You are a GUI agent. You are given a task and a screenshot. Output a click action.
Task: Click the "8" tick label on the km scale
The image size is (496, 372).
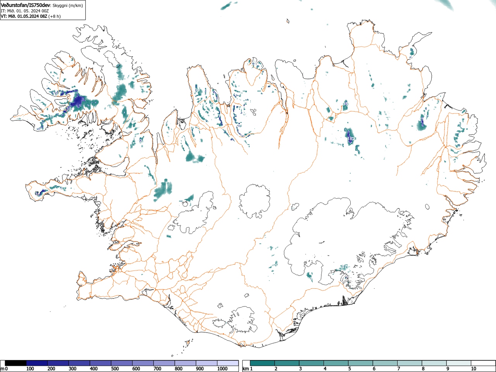coord(423,369)
